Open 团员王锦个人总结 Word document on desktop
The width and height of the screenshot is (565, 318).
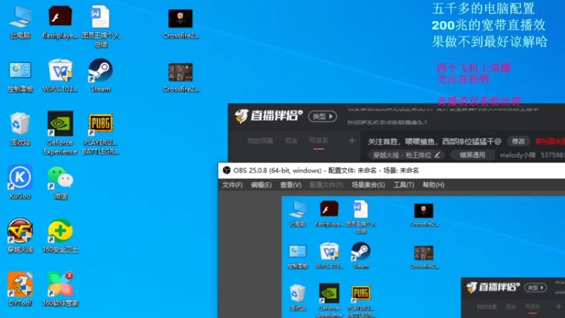tap(100, 26)
